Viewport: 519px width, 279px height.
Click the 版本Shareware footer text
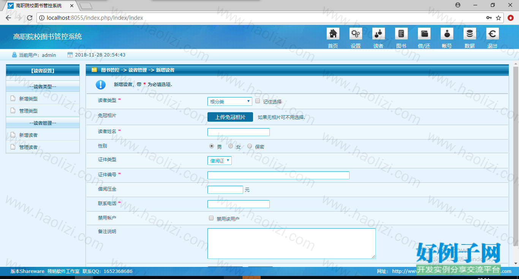tap(27, 271)
